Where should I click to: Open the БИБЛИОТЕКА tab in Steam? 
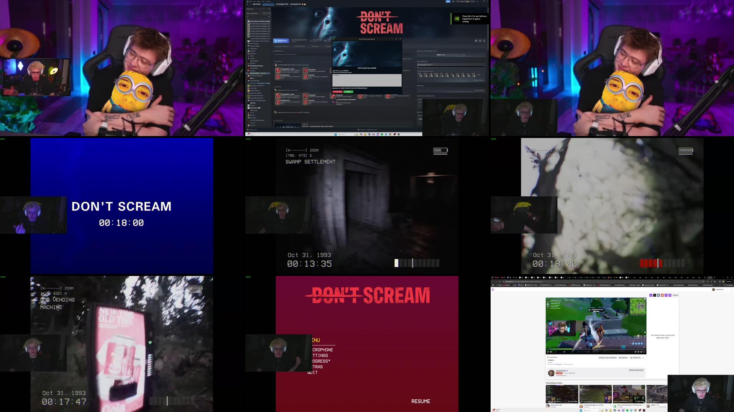pos(268,4)
